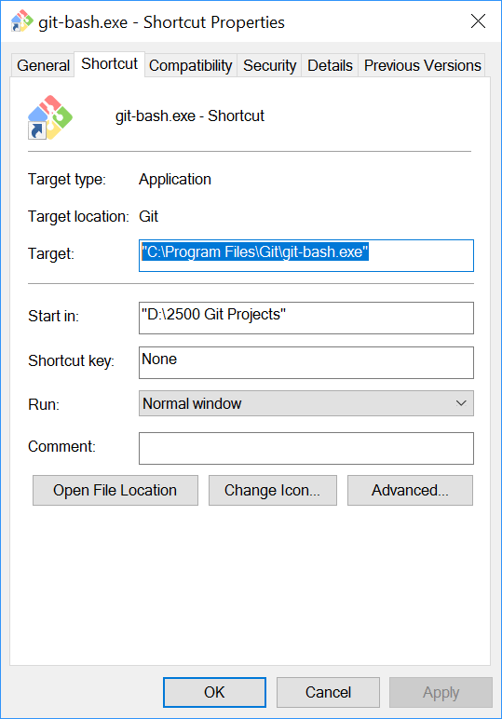Screen dimensions: 502x719
Task: Click the 'Git' target location value
Action: pos(148,216)
